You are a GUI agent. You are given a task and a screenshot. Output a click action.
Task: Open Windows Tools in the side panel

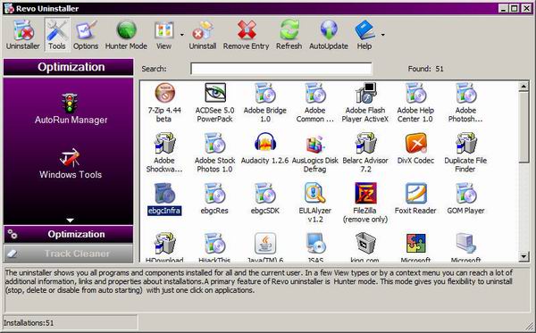(x=71, y=163)
